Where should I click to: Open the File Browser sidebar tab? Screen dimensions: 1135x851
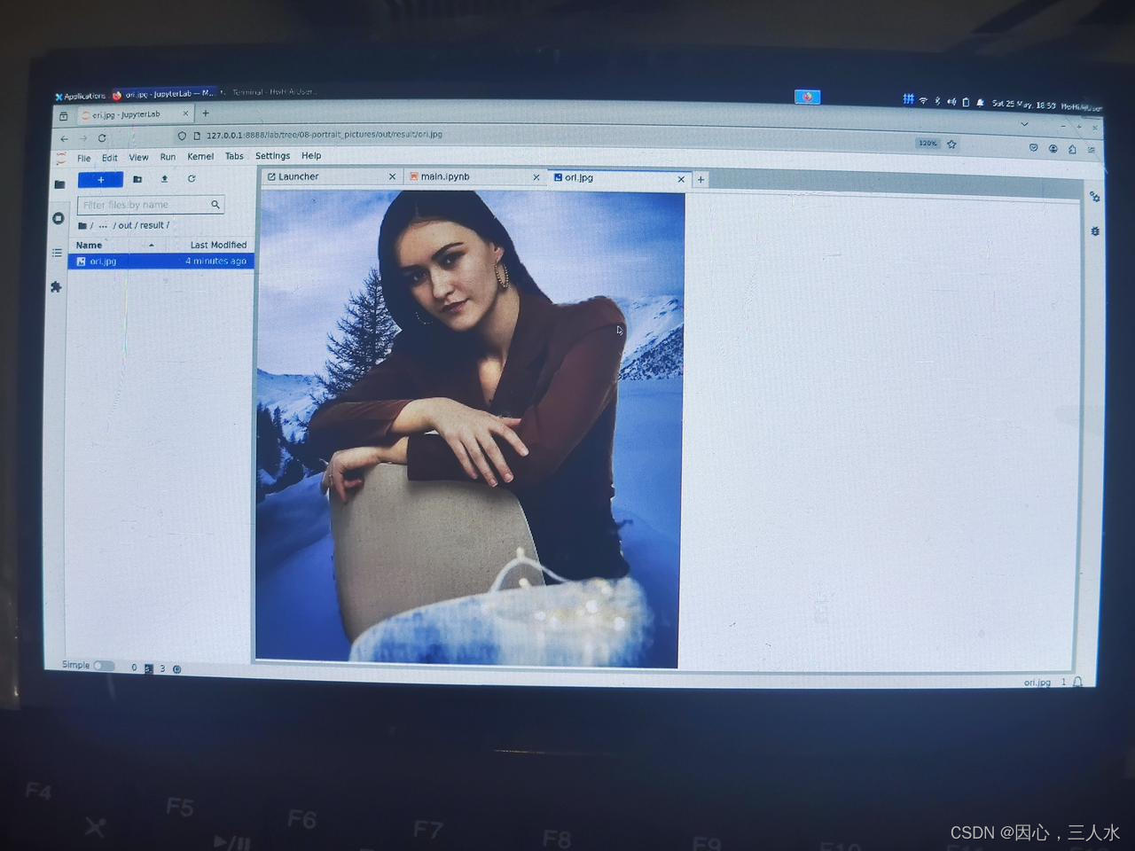click(59, 184)
